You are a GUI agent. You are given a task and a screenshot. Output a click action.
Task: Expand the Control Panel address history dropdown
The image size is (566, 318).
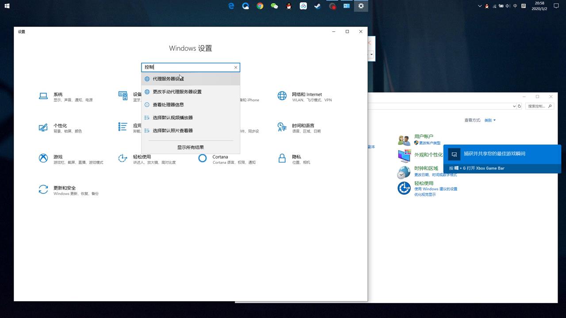tap(514, 106)
